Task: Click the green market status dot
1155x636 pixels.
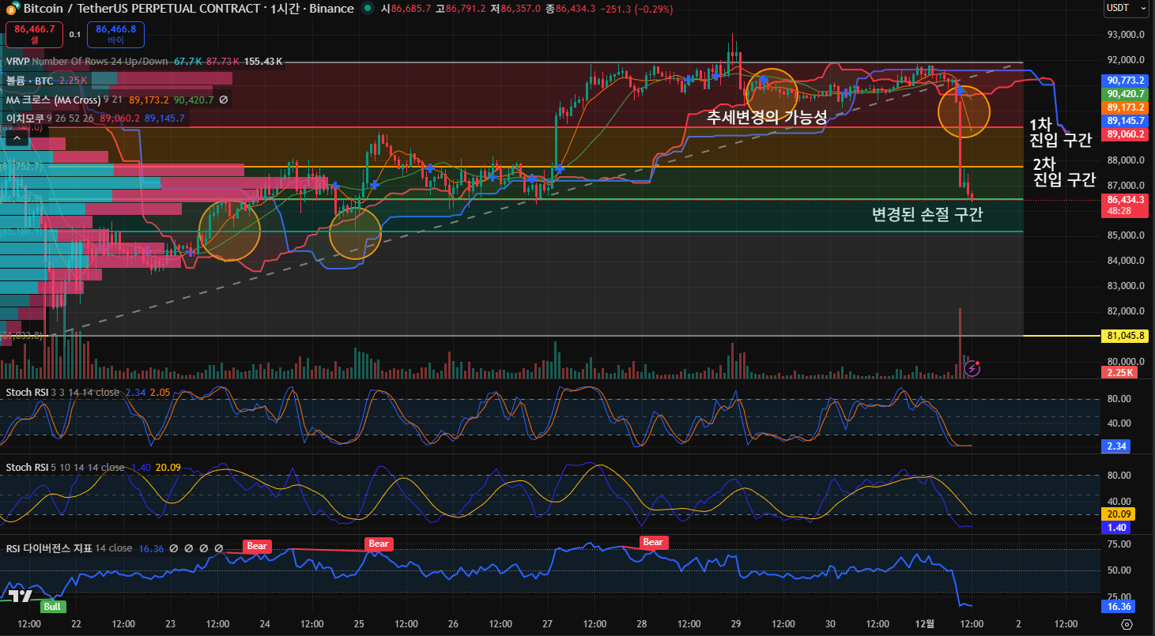Action: point(368,9)
